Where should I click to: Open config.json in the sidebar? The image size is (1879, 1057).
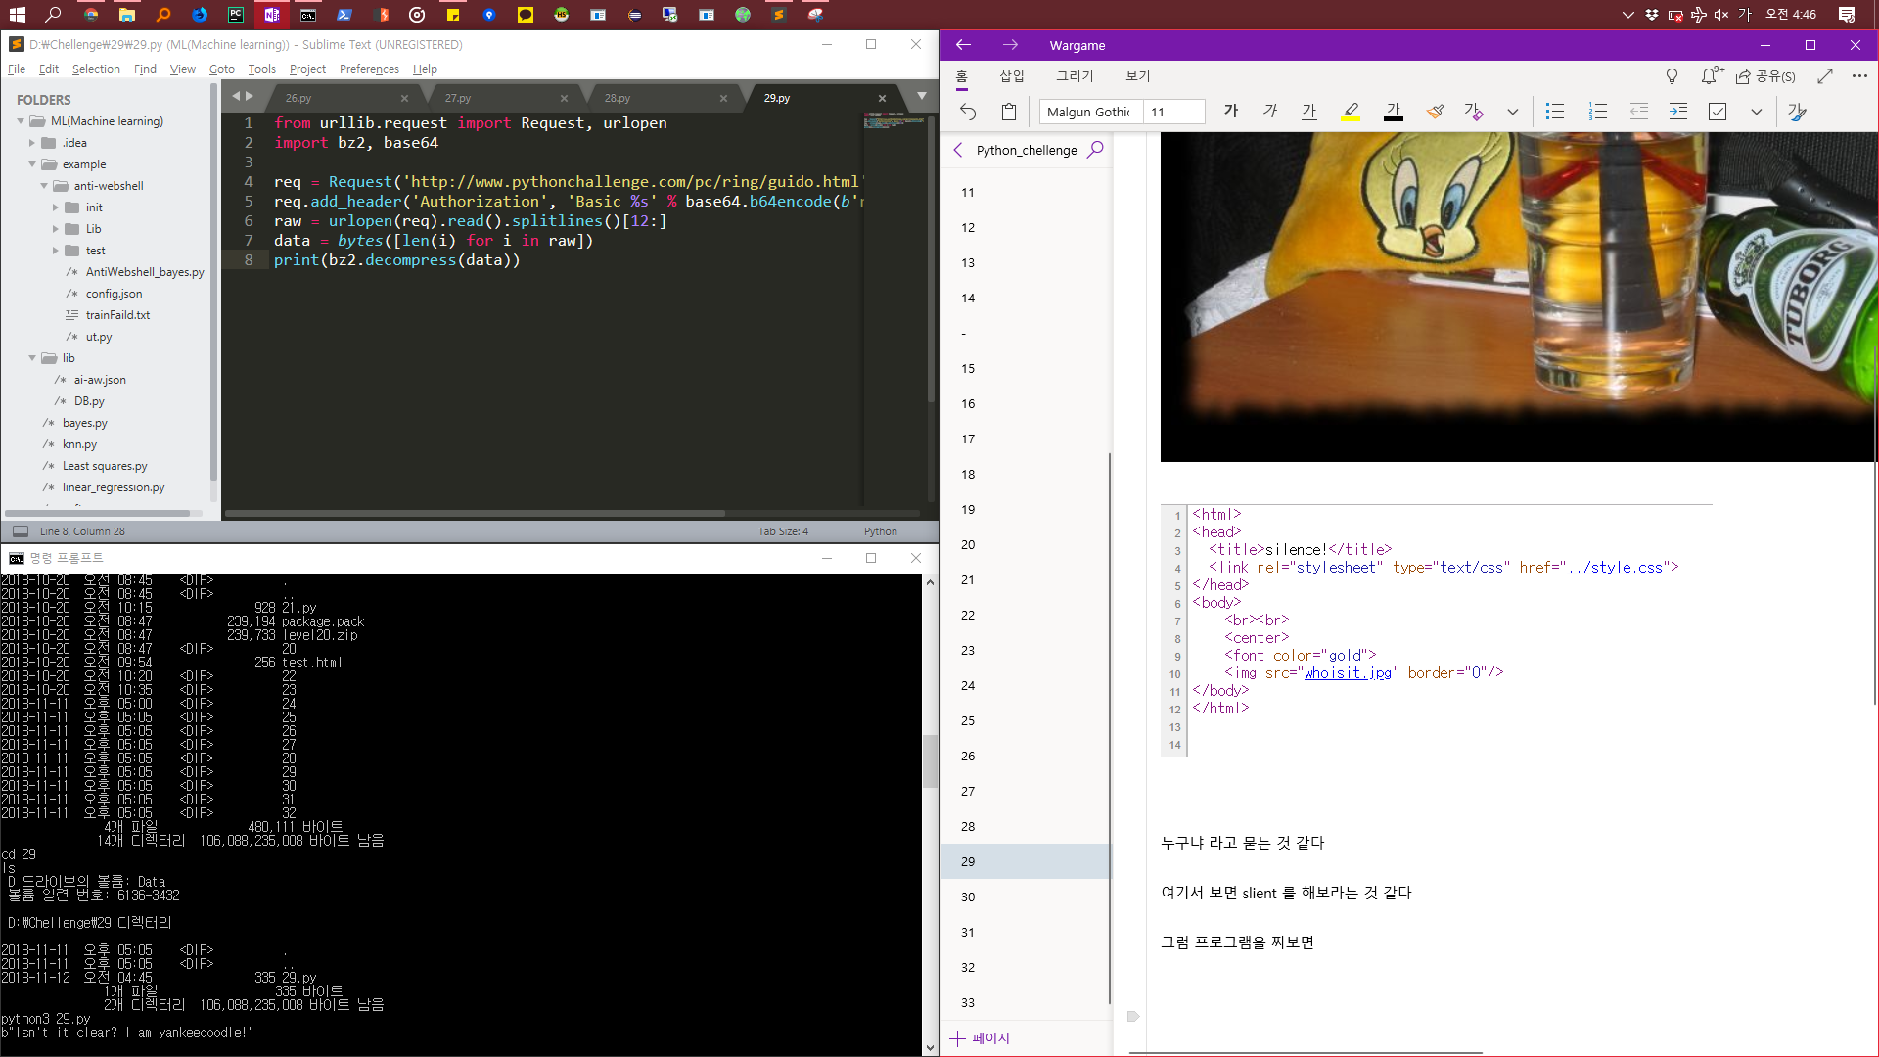point(114,294)
